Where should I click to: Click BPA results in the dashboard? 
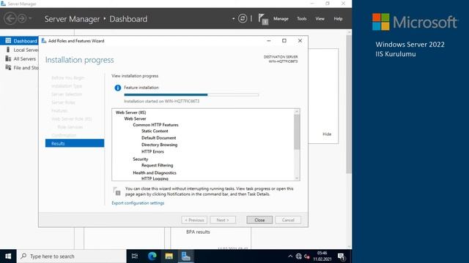pos(198,232)
